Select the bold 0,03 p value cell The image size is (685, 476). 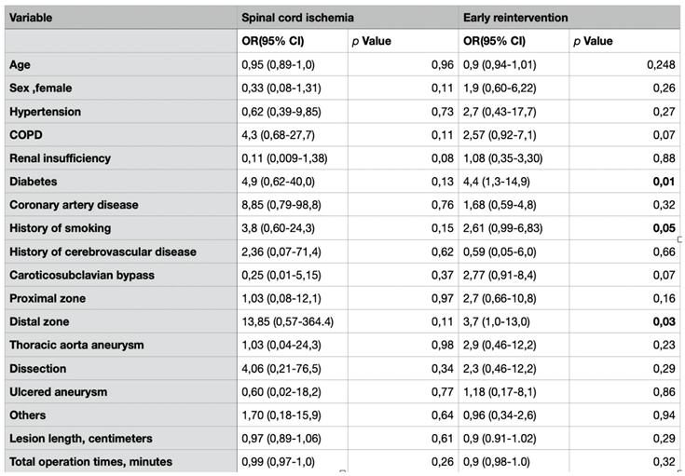pyautogui.click(x=663, y=321)
